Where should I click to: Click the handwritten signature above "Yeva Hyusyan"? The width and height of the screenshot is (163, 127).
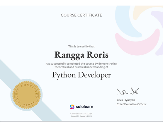128,91
